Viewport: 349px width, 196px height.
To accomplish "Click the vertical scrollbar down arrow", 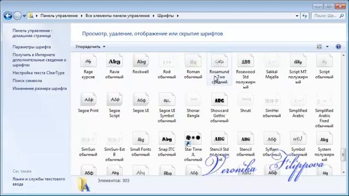I will 343,173.
